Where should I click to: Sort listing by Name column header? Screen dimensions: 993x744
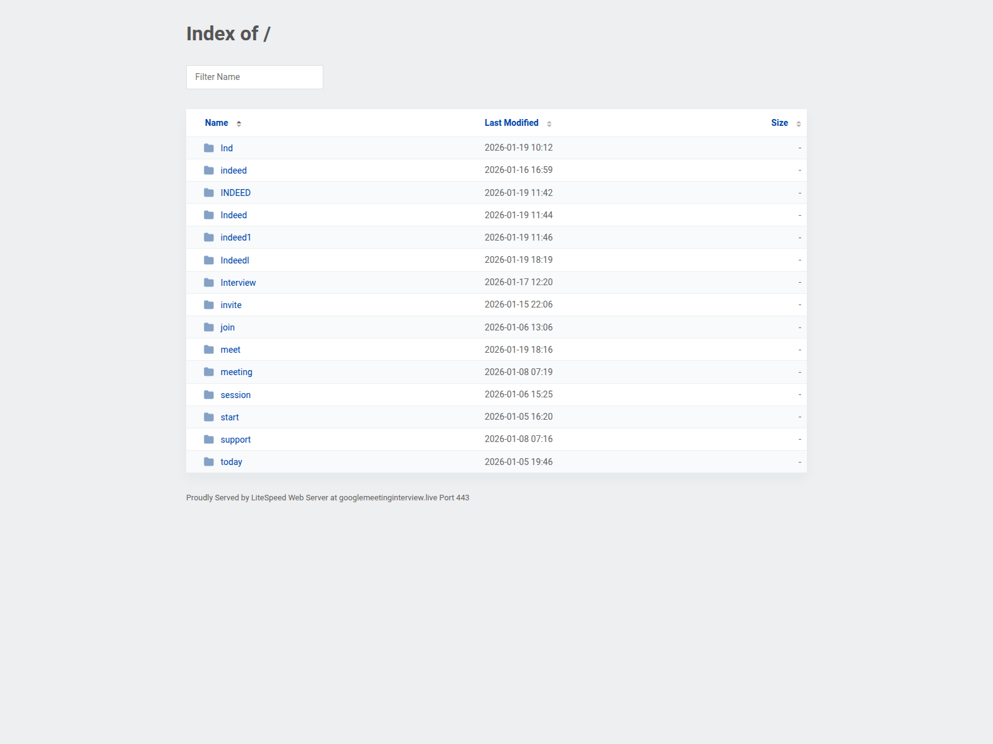click(x=217, y=123)
